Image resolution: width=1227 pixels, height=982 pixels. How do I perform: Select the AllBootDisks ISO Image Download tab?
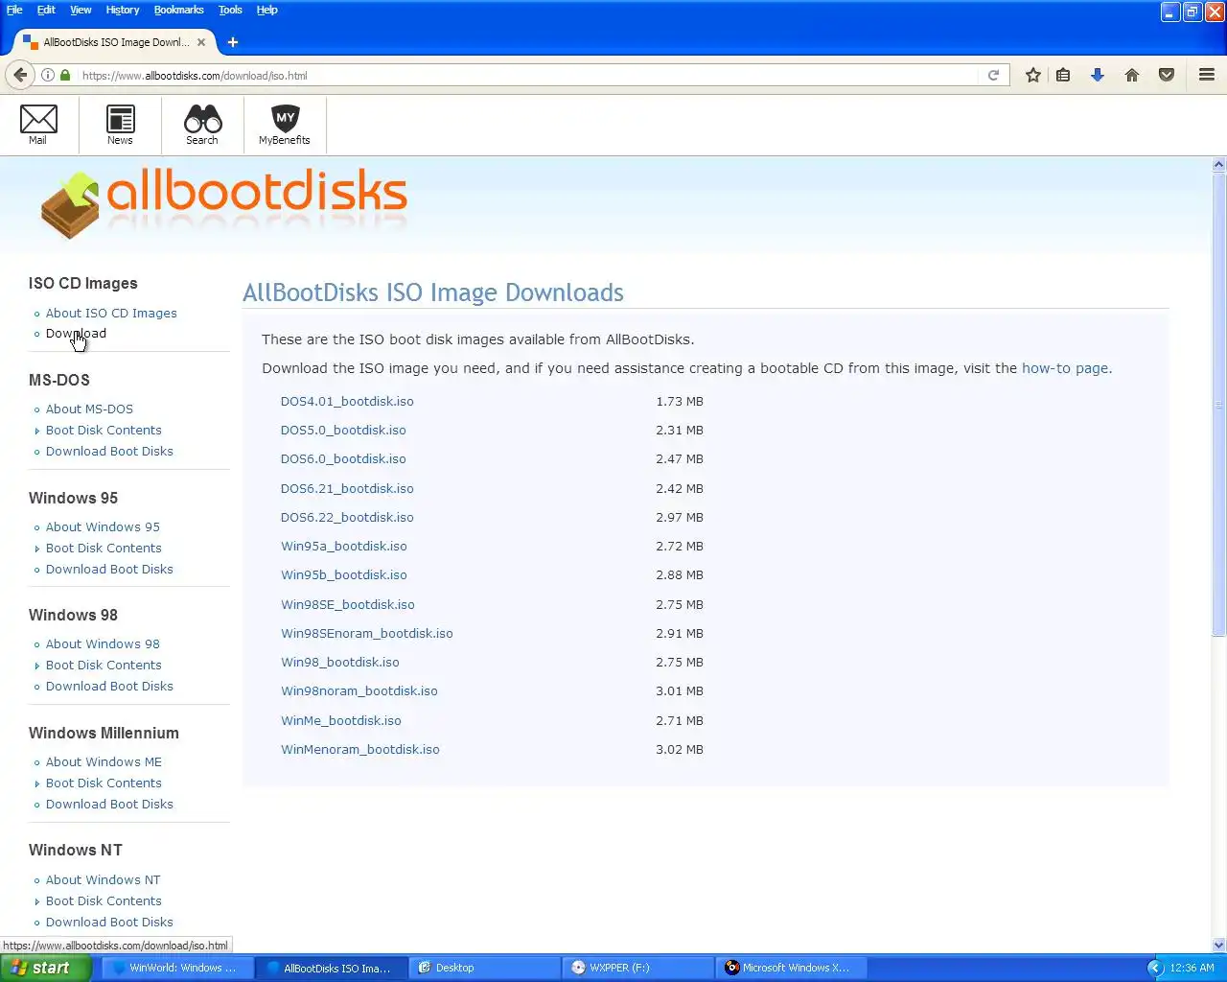[x=115, y=42]
